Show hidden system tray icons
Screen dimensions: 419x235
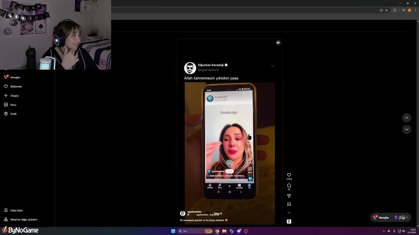pyautogui.click(x=384, y=231)
